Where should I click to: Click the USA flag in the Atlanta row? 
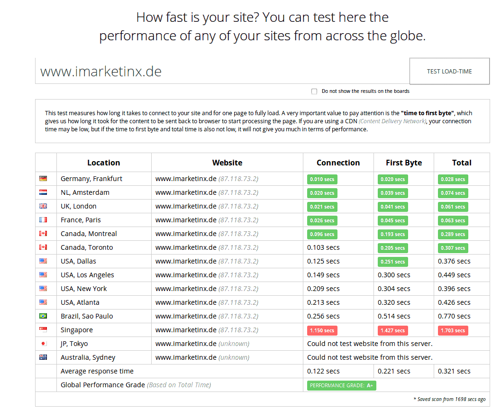[x=43, y=302]
